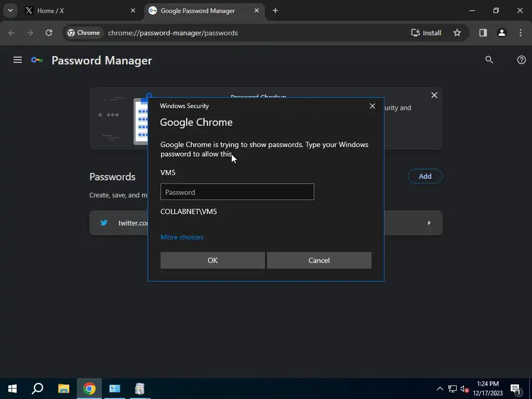
Task: Open the credentials app in taskbar
Action: click(x=115, y=389)
